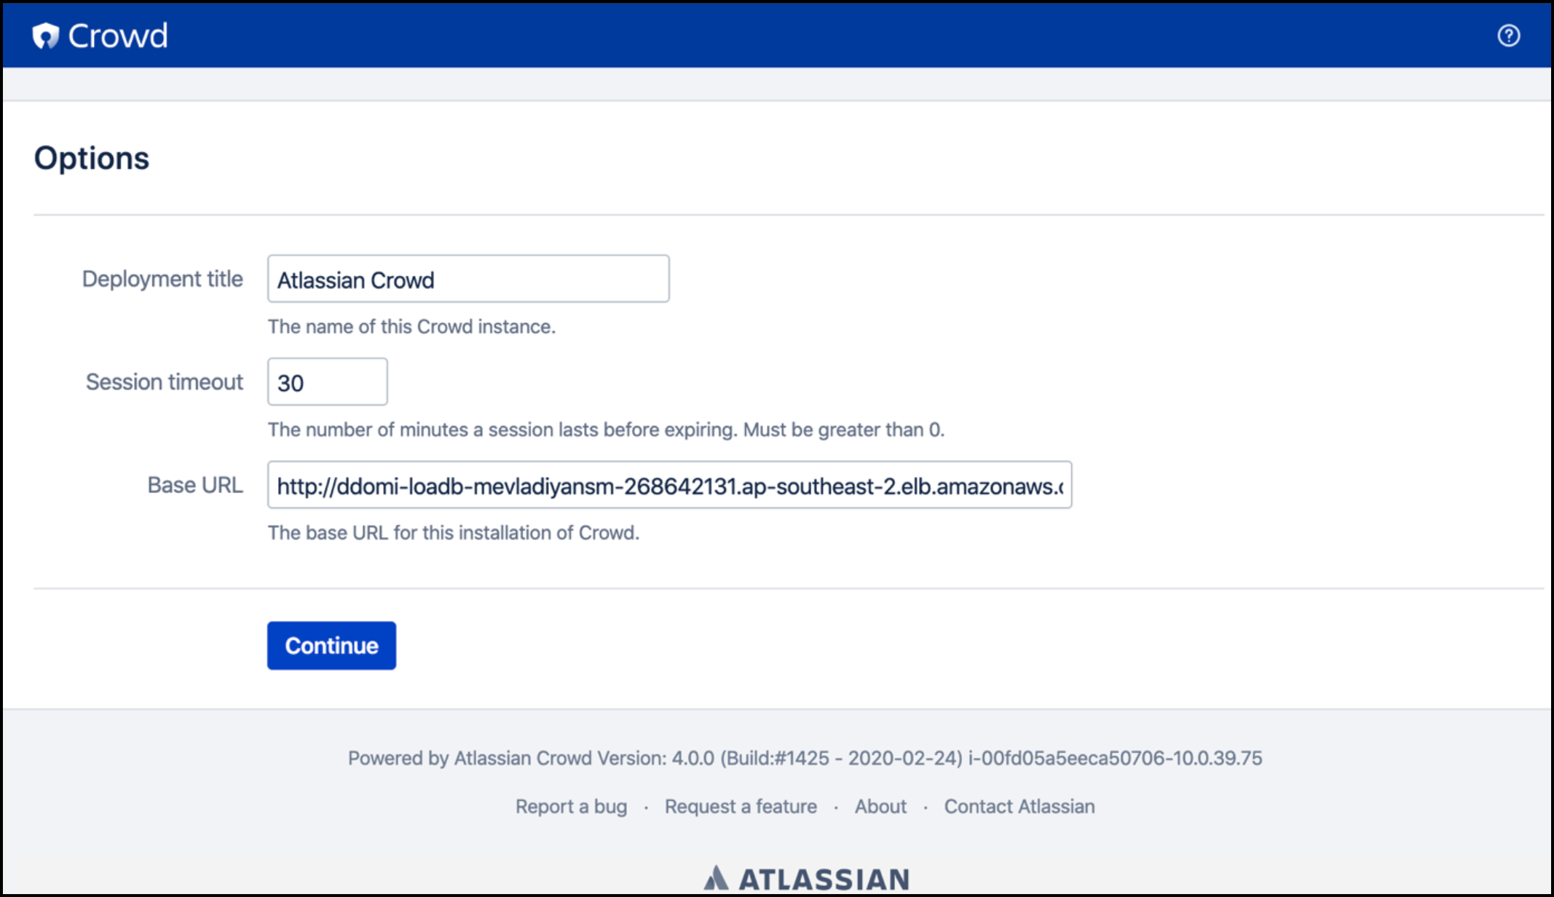
Task: Click the Base URL label
Action: (195, 485)
